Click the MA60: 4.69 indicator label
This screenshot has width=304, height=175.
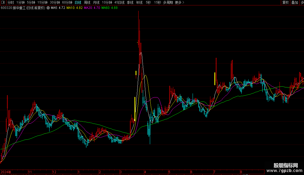(x=109, y=8)
